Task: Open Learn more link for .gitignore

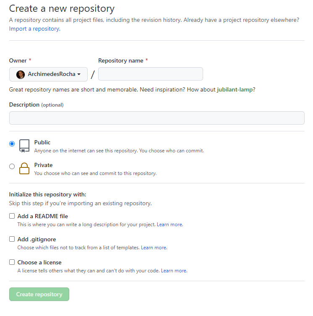Action: [154, 248]
